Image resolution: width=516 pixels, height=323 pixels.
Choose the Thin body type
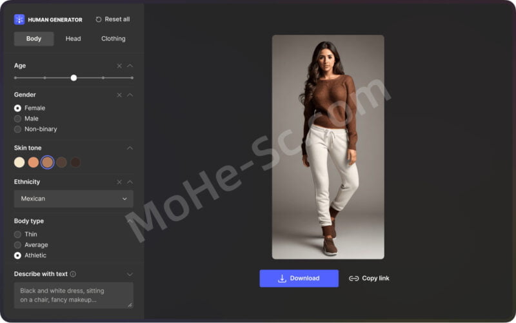point(18,234)
